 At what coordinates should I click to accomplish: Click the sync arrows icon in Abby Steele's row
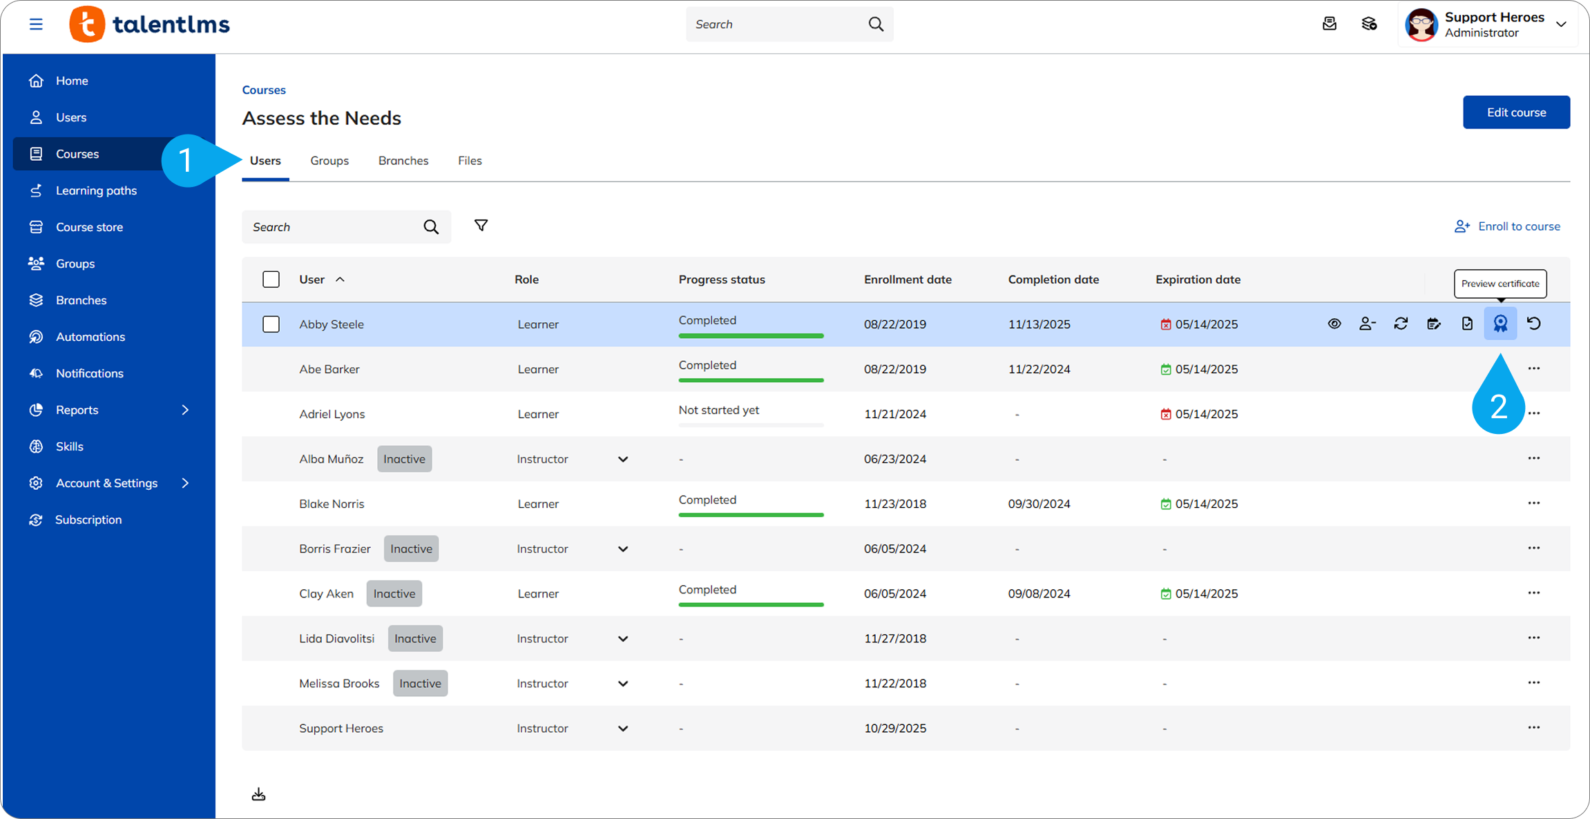(1401, 324)
